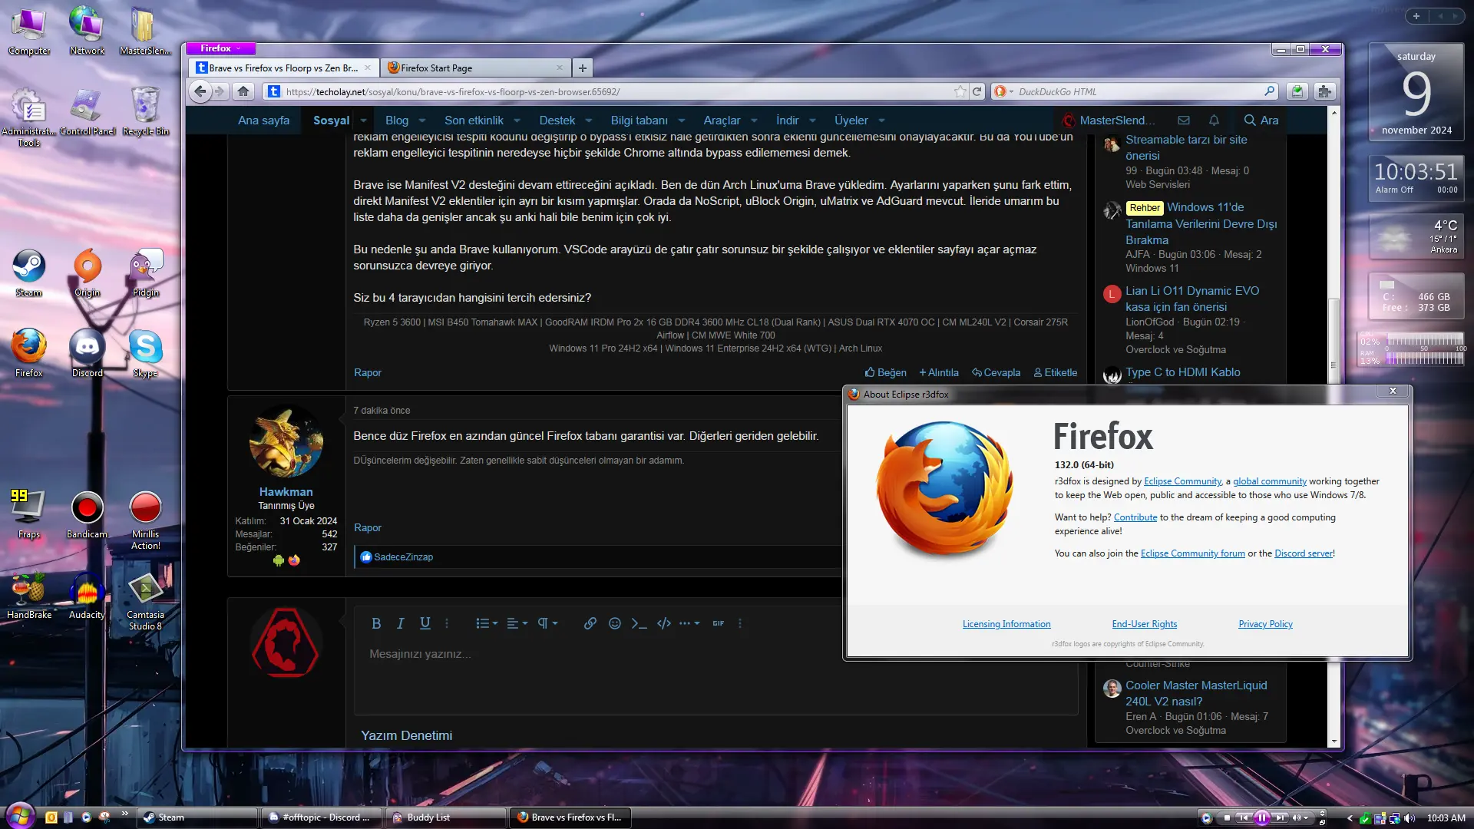Open the Firefox application menu button
The image size is (1474, 829).
222,48
